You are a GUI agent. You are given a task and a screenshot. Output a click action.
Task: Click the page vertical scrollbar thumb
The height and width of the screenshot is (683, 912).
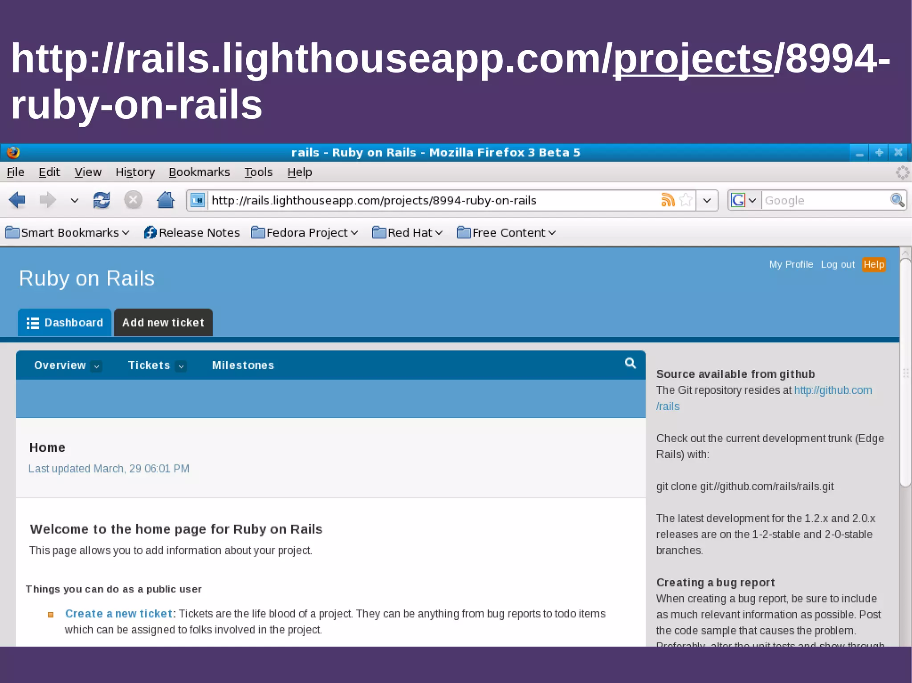[x=905, y=374]
